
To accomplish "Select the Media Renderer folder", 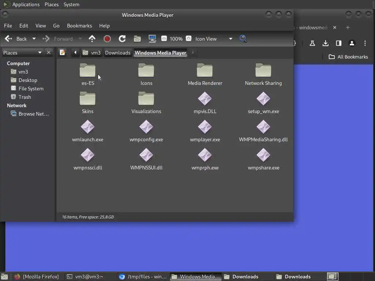I will (x=205, y=74).
